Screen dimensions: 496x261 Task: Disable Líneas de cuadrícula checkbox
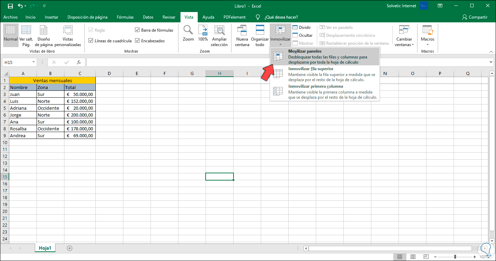point(91,41)
